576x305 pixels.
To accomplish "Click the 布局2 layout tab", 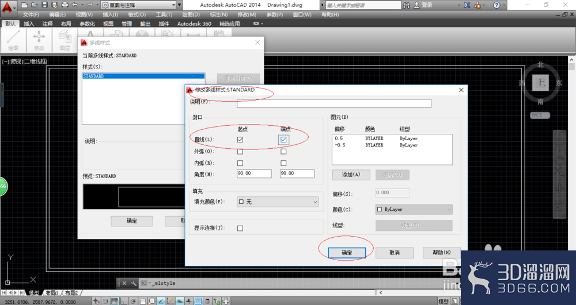I will (x=71, y=292).
